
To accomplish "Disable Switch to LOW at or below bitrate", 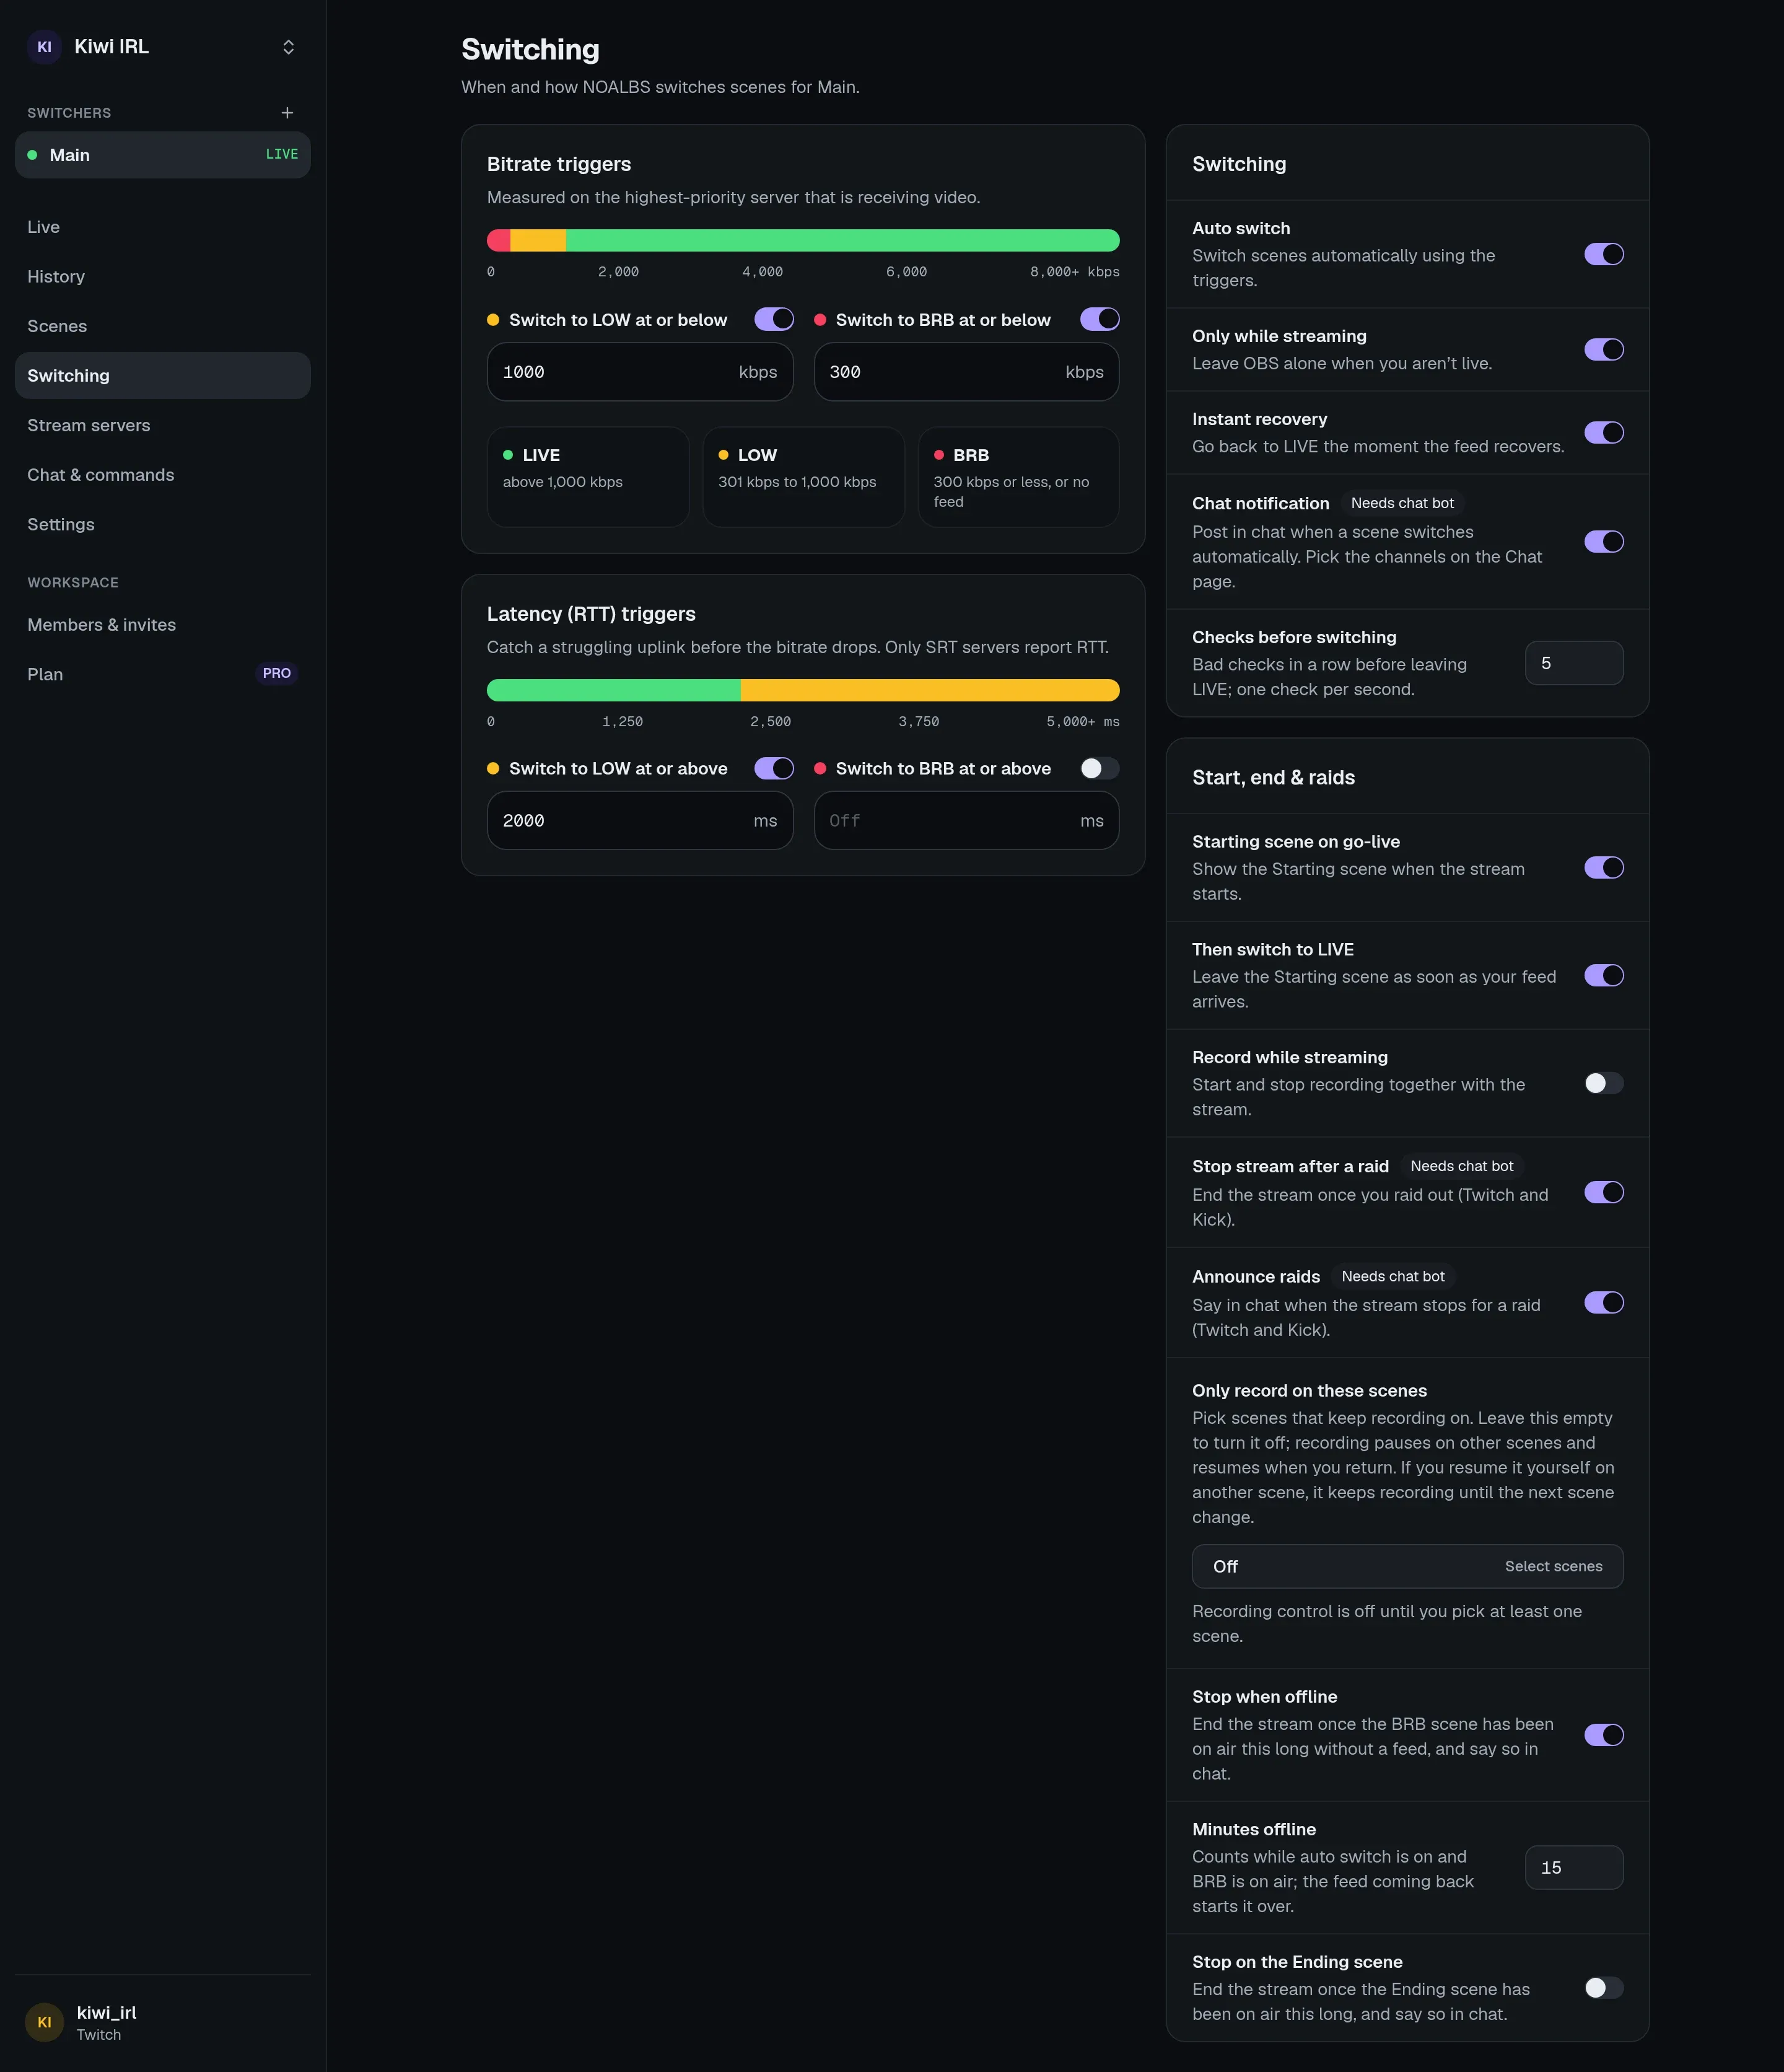I will [x=773, y=319].
